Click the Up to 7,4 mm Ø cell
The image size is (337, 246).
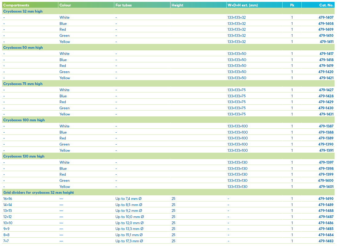pyautogui.click(x=128, y=199)
